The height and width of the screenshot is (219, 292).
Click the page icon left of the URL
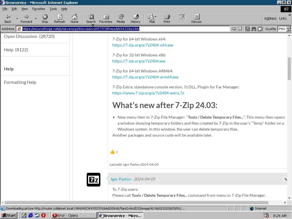[x=19, y=29]
